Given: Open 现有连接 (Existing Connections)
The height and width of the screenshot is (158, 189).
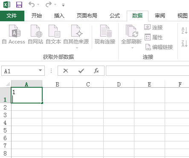Looking at the screenshot, I should click(x=105, y=34).
